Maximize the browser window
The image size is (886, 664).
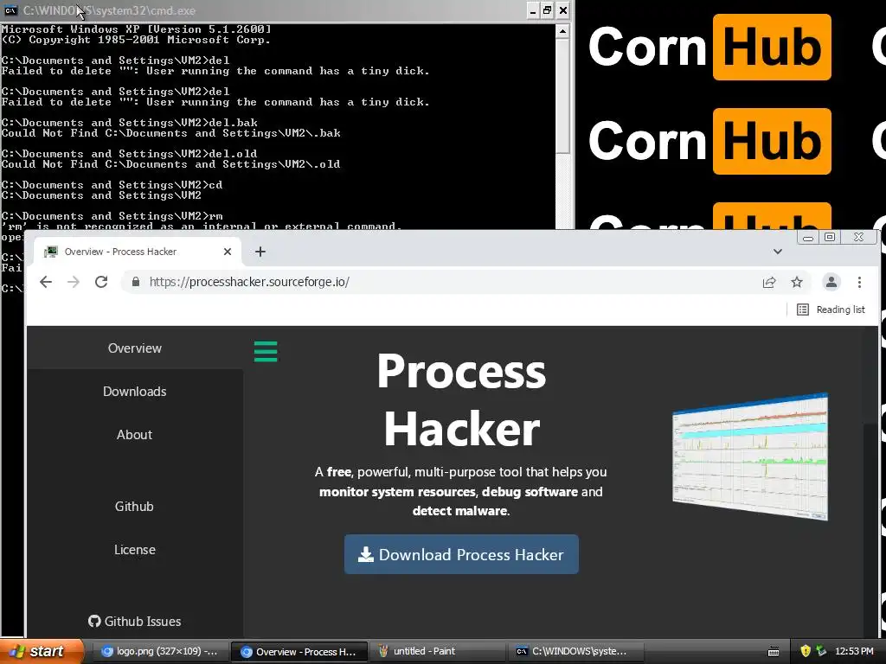[830, 237]
